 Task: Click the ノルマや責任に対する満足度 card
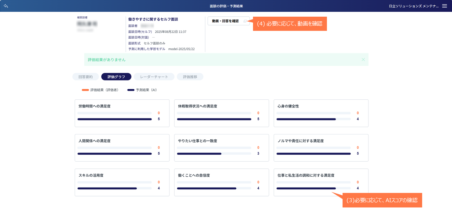click(x=321, y=148)
